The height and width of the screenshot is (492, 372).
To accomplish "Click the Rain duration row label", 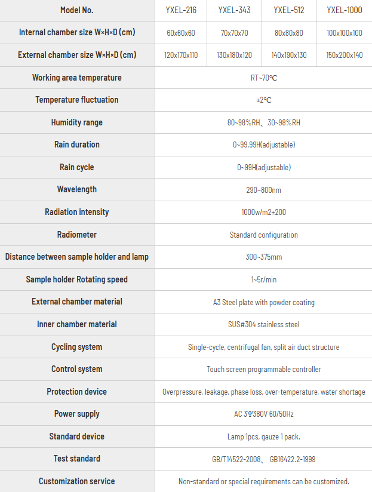I will tap(77, 144).
